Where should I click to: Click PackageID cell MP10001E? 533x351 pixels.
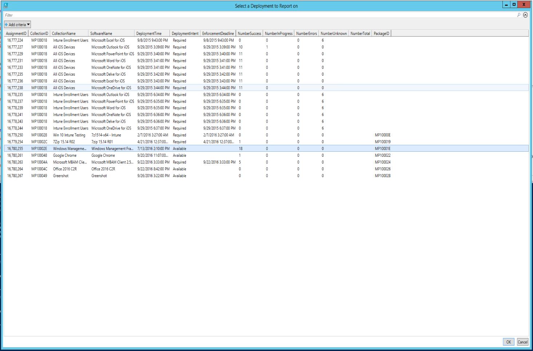point(382,148)
